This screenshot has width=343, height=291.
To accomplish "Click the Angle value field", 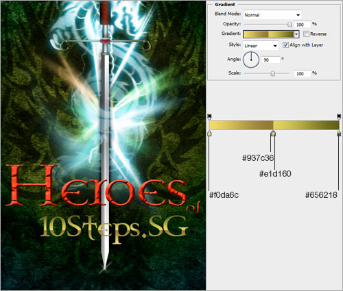I will (x=271, y=60).
